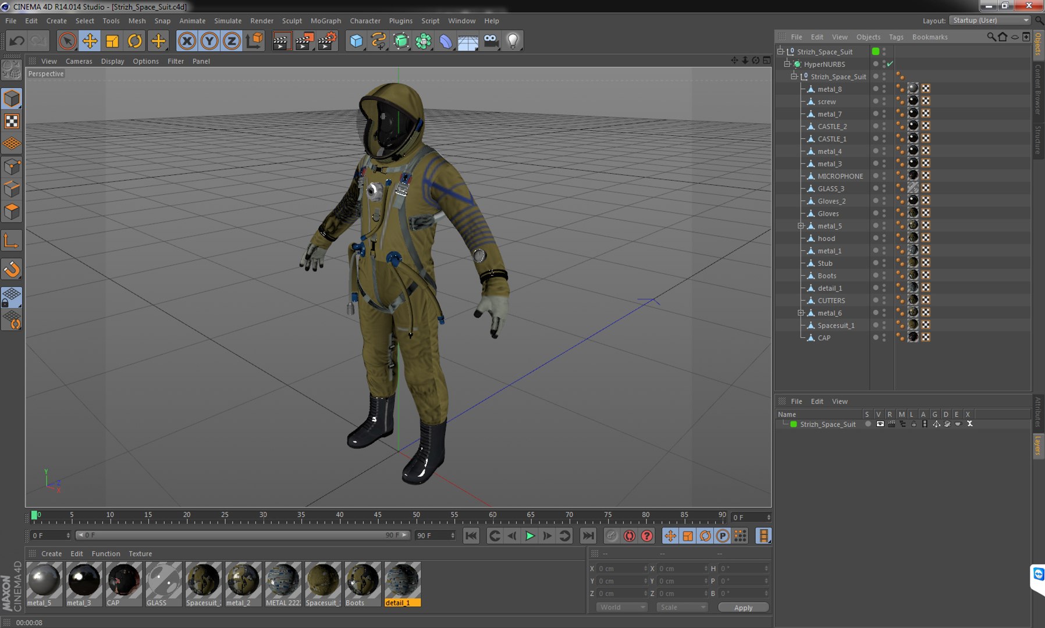Image resolution: width=1045 pixels, height=628 pixels.
Task: Expand the metal_6 object node
Action: pos(801,313)
